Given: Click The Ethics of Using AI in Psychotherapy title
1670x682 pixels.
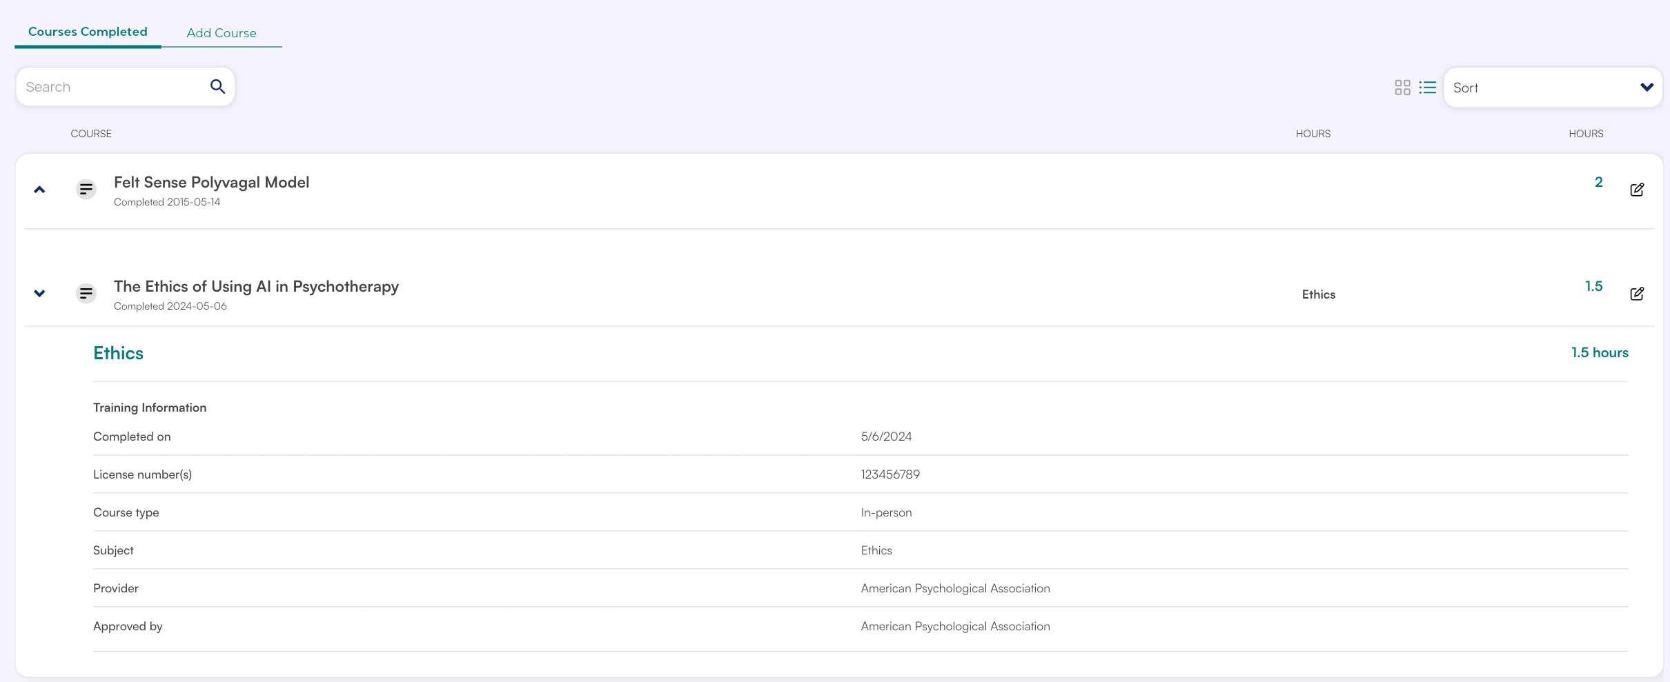Looking at the screenshot, I should [x=256, y=286].
